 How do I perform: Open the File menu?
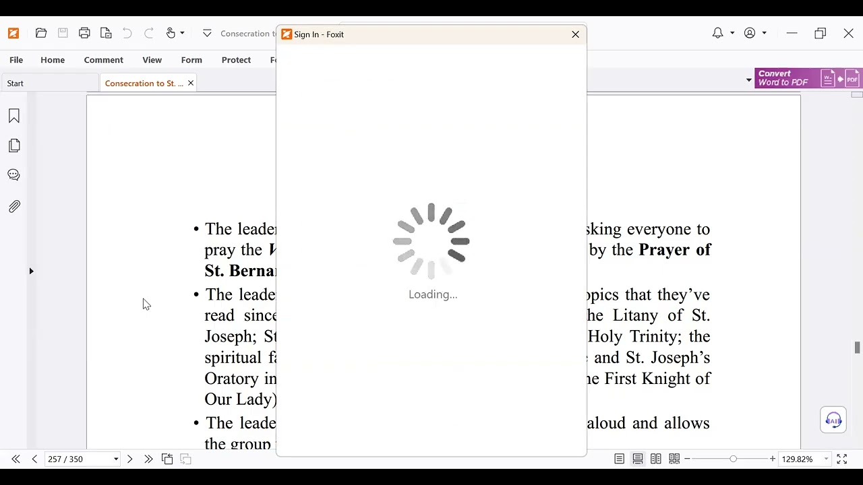tap(16, 60)
